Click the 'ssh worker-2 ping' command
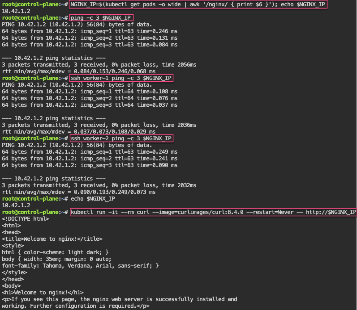Viewport: 357px width, 310px height. pos(121,138)
